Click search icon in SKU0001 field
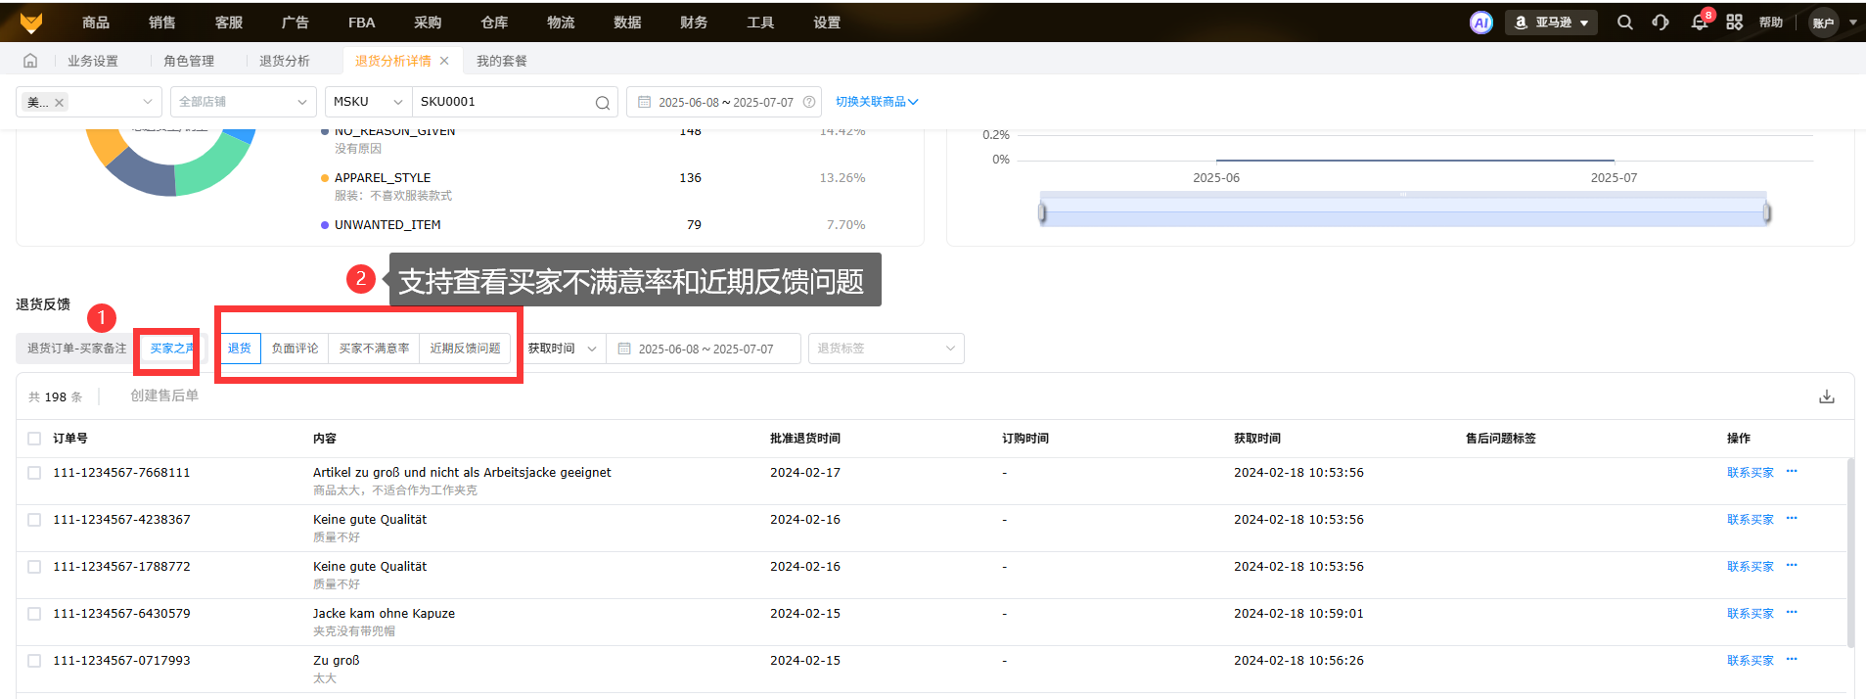This screenshot has height=699, width=1866. tap(603, 103)
